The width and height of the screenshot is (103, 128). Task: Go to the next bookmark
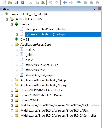tap(91, 3)
